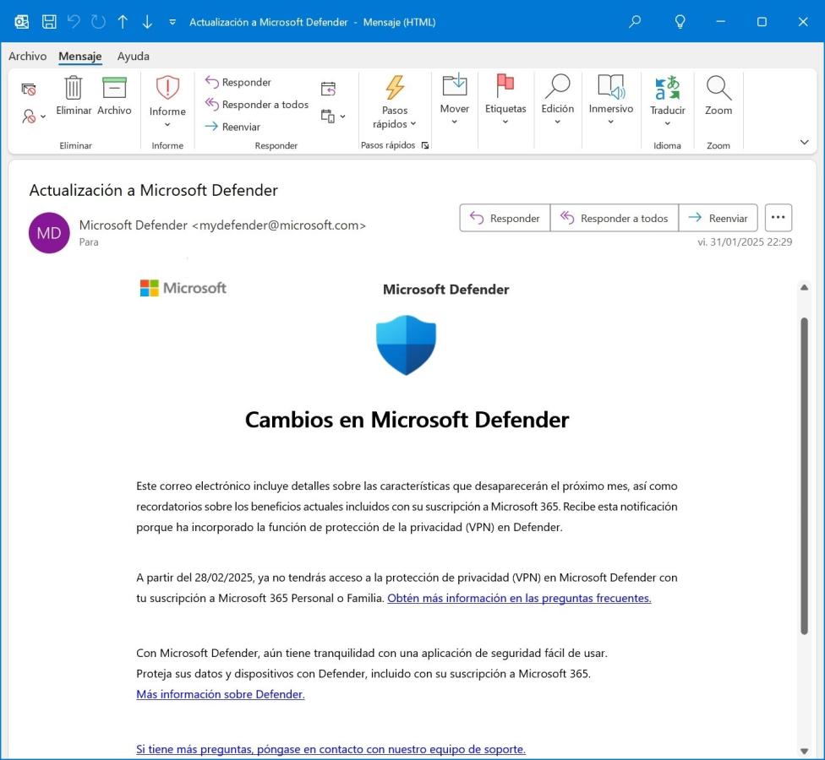825x760 pixels.
Task: Open the Archivo menu tab
Action: click(x=27, y=57)
